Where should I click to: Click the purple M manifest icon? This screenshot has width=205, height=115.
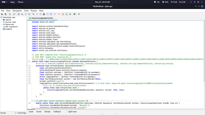[51, 14]
